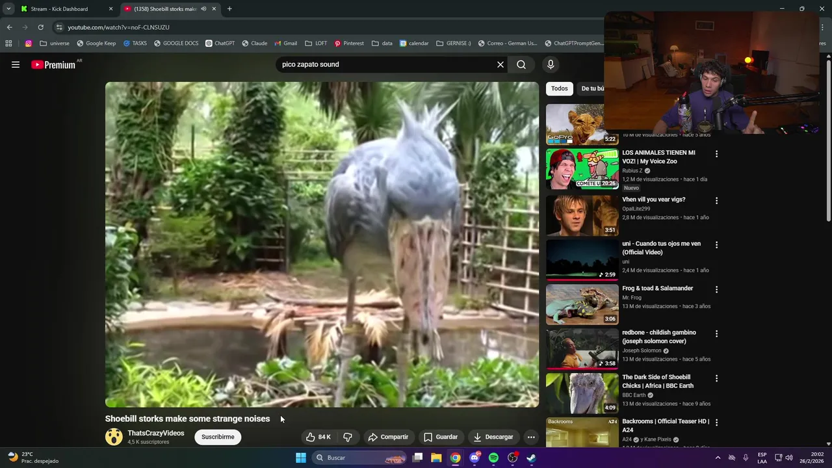Screen dimensions: 832x468
Task: Download the video using Descargar
Action: tap(493, 437)
